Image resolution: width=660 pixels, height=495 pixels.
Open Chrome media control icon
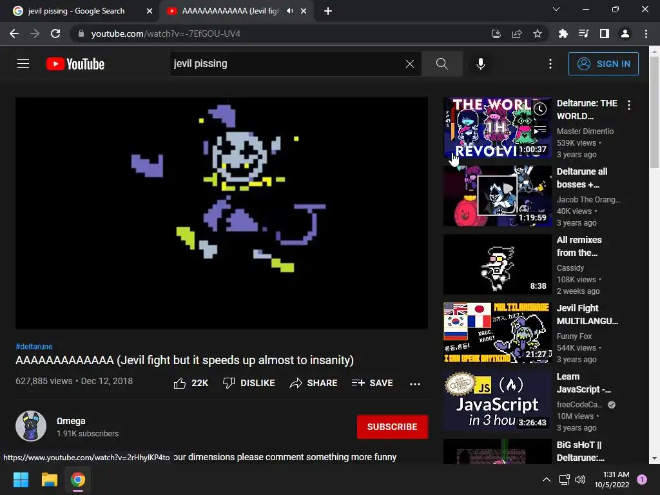[583, 34]
